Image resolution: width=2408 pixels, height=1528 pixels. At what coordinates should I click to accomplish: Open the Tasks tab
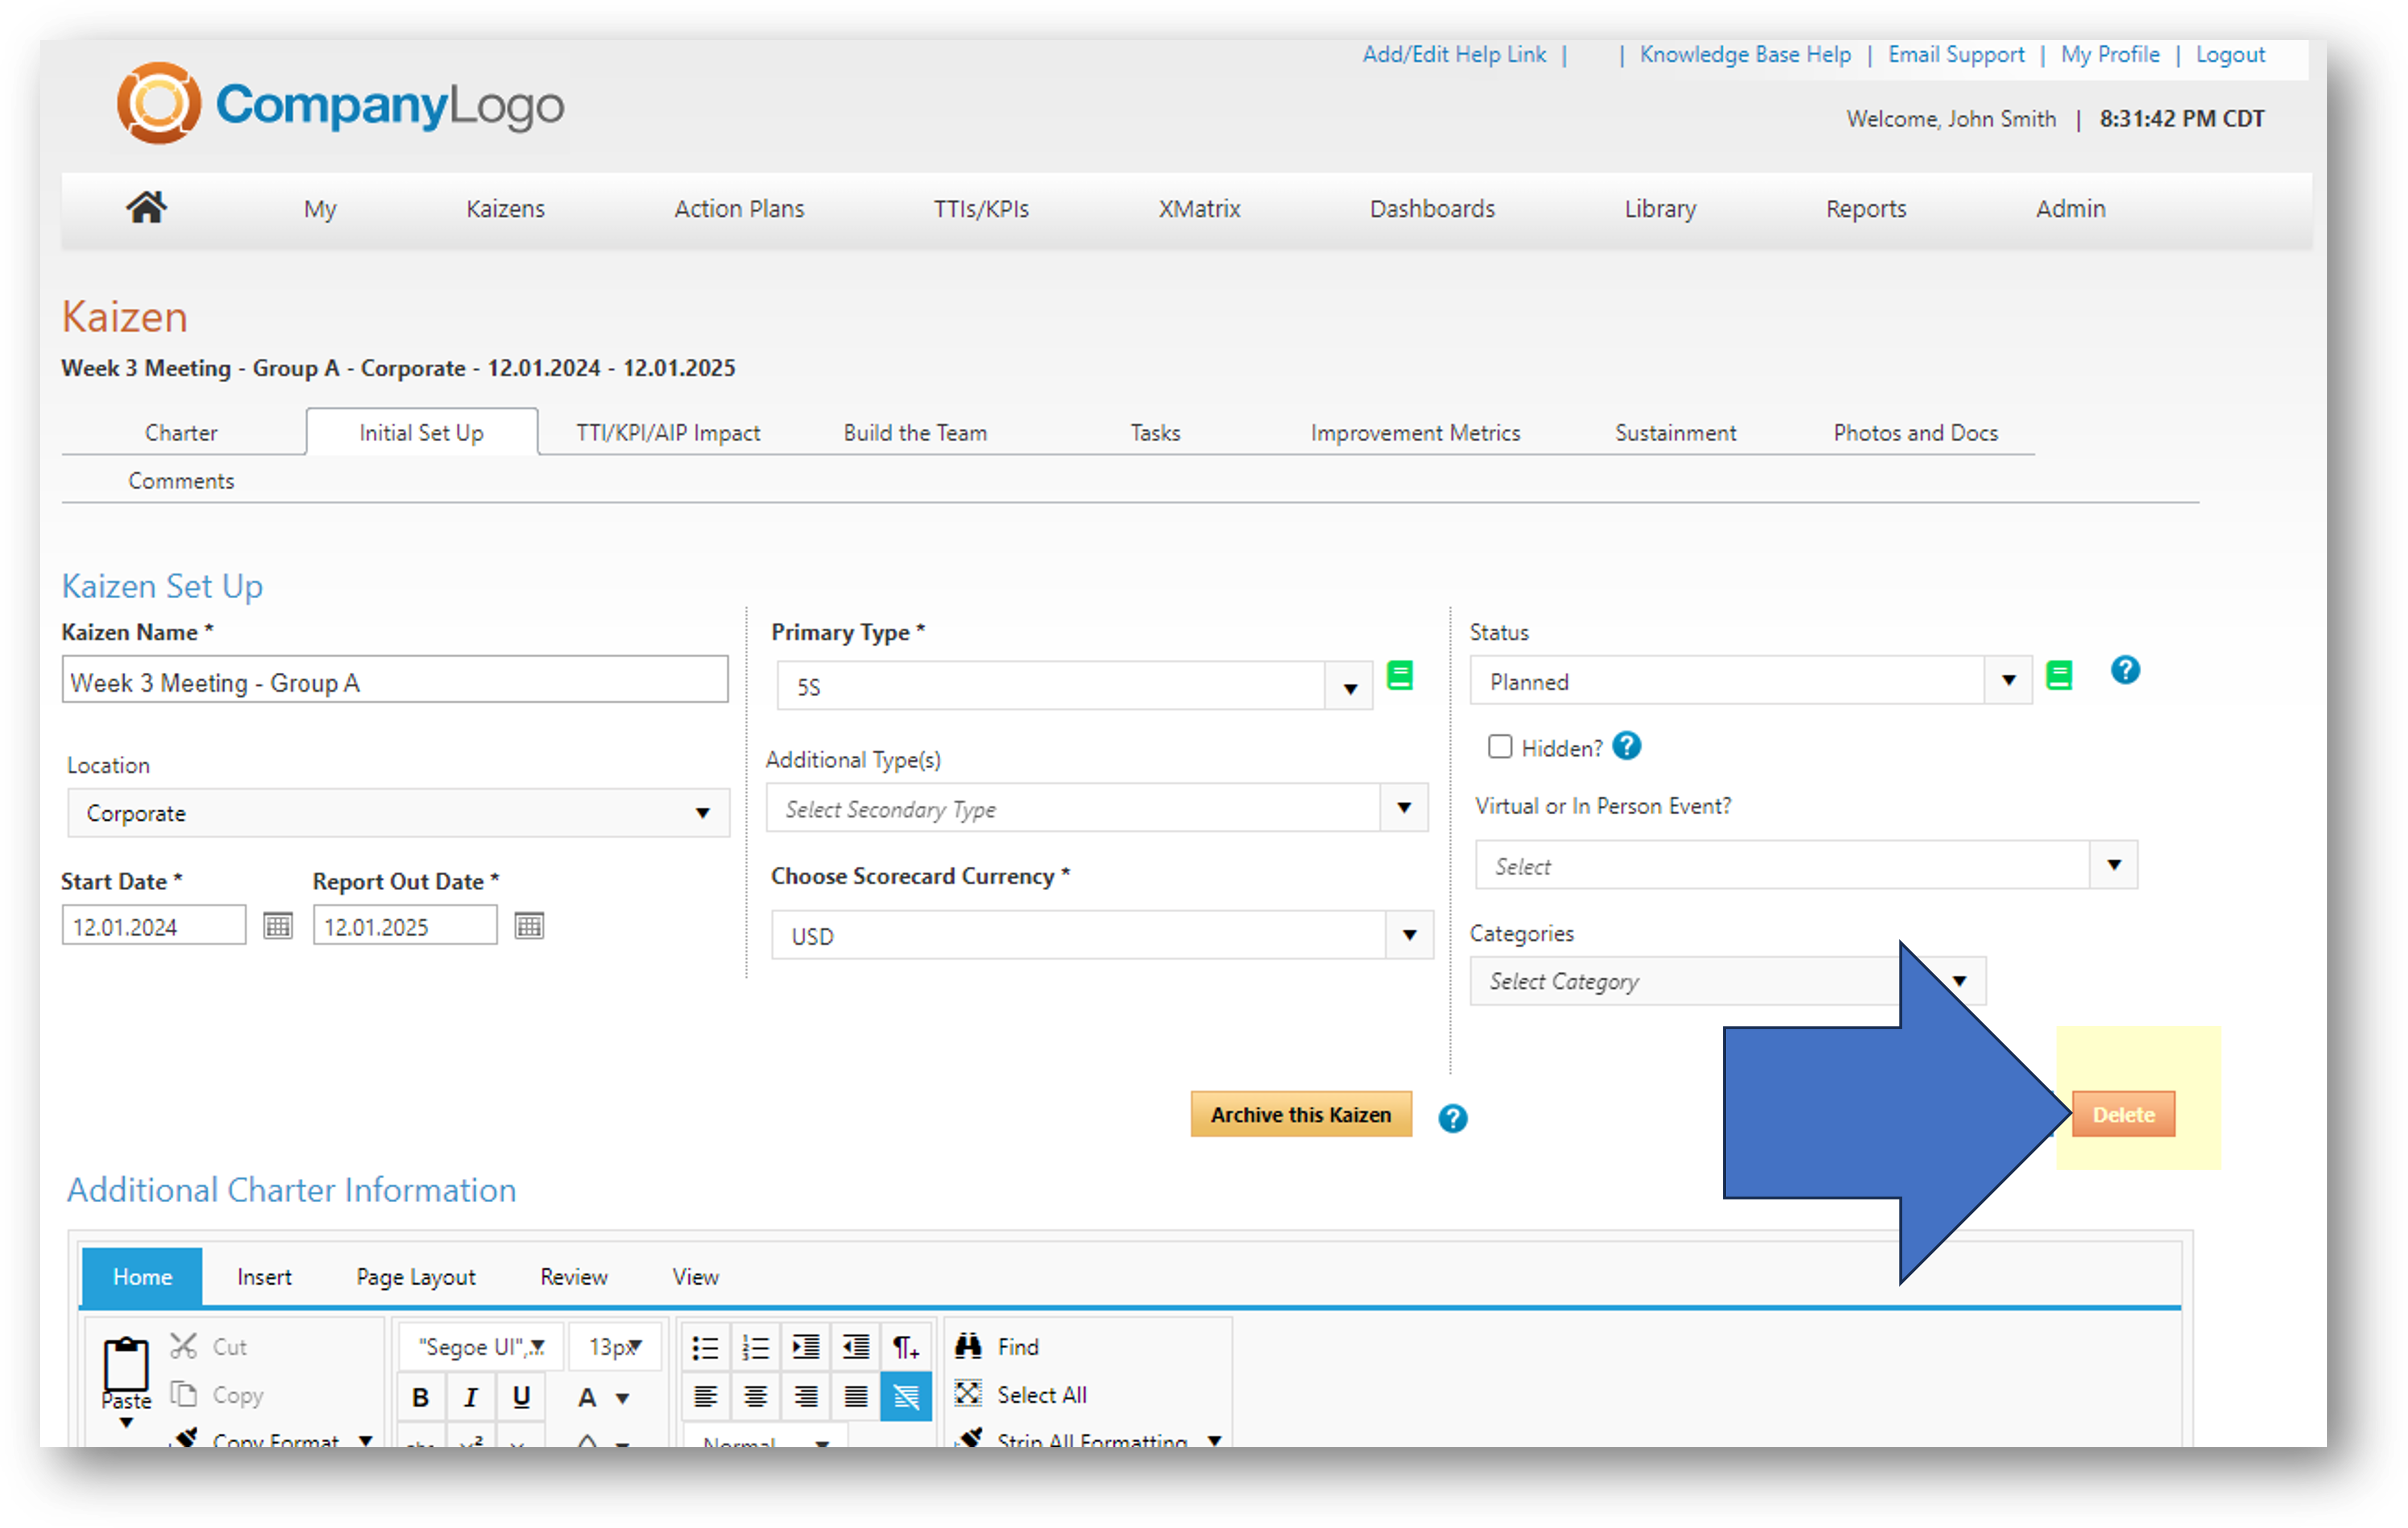point(1155,432)
